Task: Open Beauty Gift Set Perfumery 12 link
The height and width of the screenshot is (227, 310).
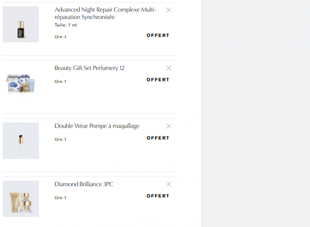Action: tap(90, 68)
